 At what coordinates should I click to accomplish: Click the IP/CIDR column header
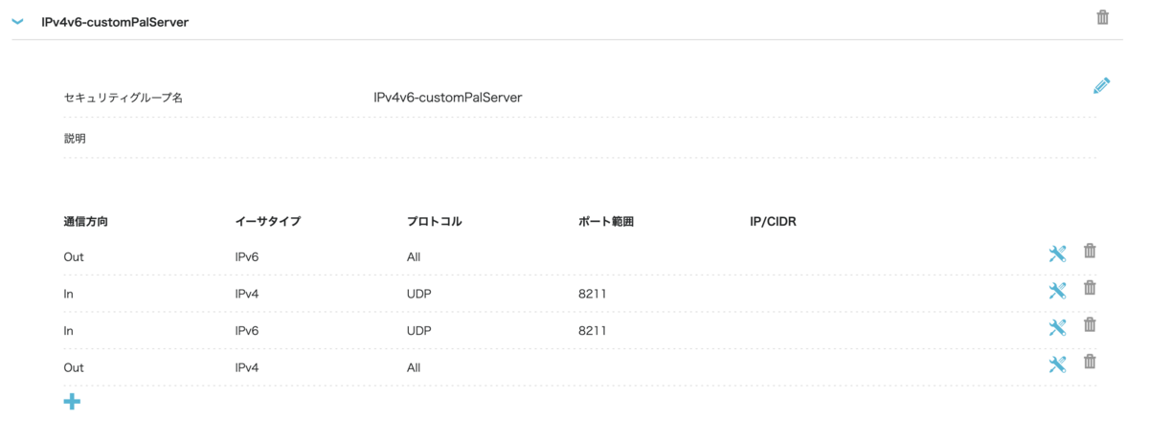[x=774, y=222]
